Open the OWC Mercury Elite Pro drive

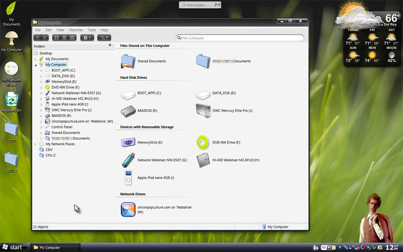(x=204, y=110)
